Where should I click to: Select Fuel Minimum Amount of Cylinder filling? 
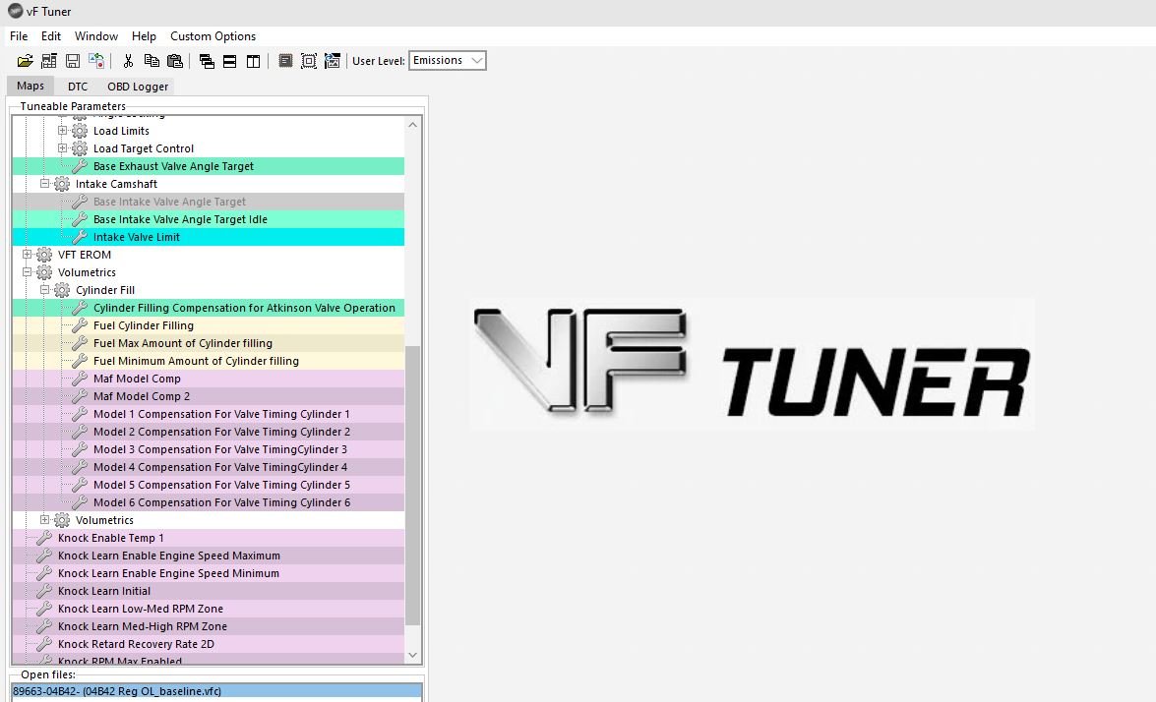tap(208, 361)
